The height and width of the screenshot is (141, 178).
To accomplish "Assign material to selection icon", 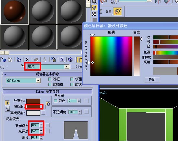I will pos(19,60).
